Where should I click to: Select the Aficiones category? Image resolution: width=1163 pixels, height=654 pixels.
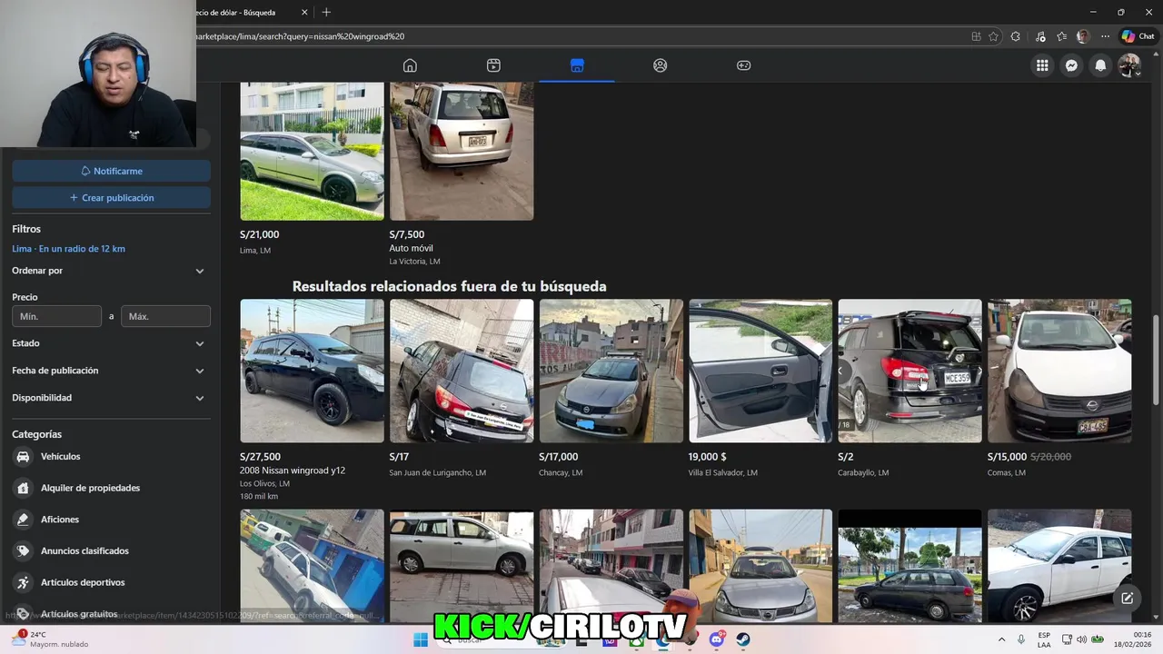pyautogui.click(x=111, y=520)
